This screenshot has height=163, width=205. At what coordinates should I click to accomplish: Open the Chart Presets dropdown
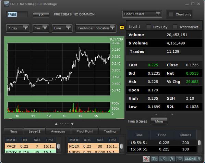pyautogui.click(x=142, y=14)
